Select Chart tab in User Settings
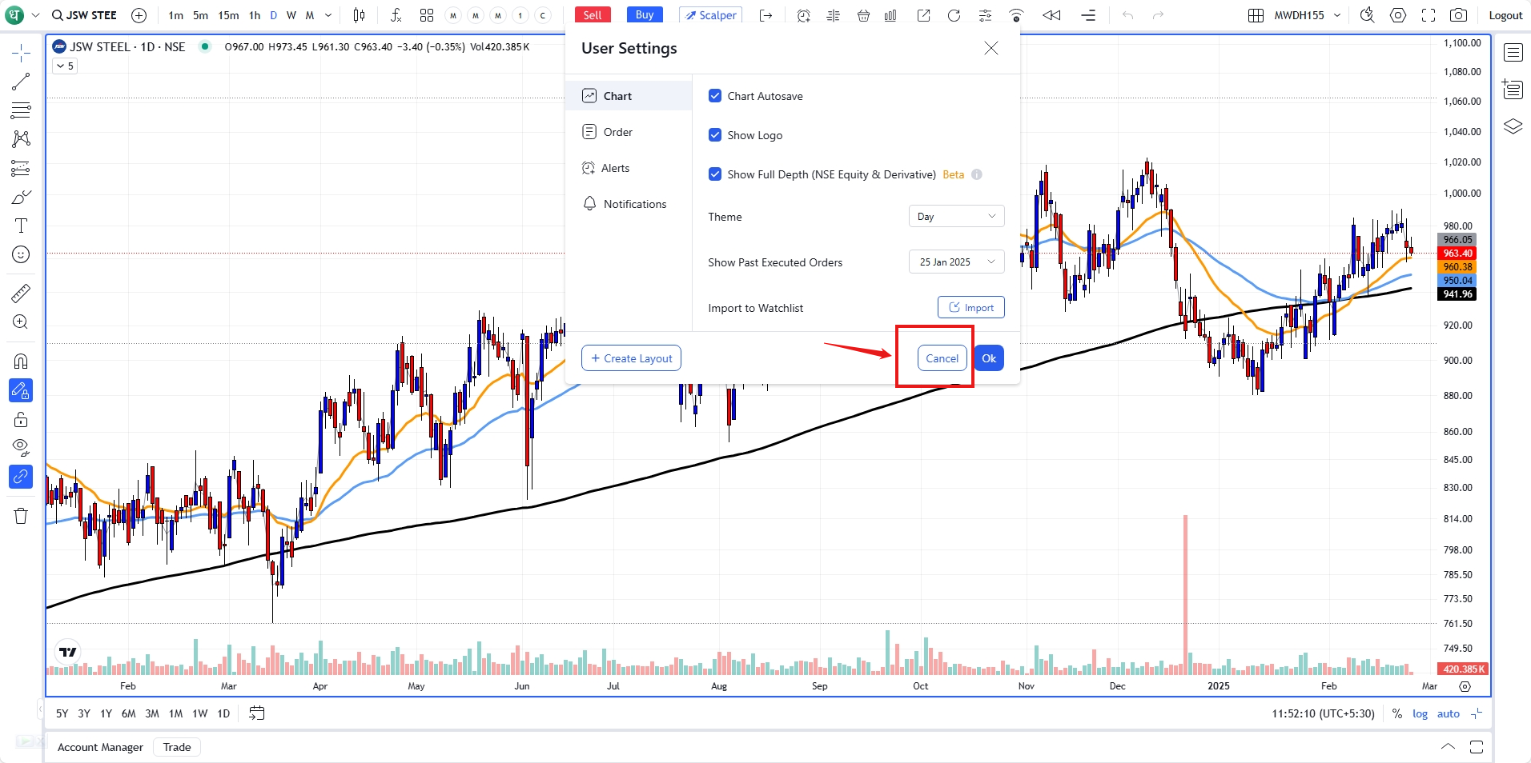This screenshot has width=1531, height=763. tap(629, 96)
